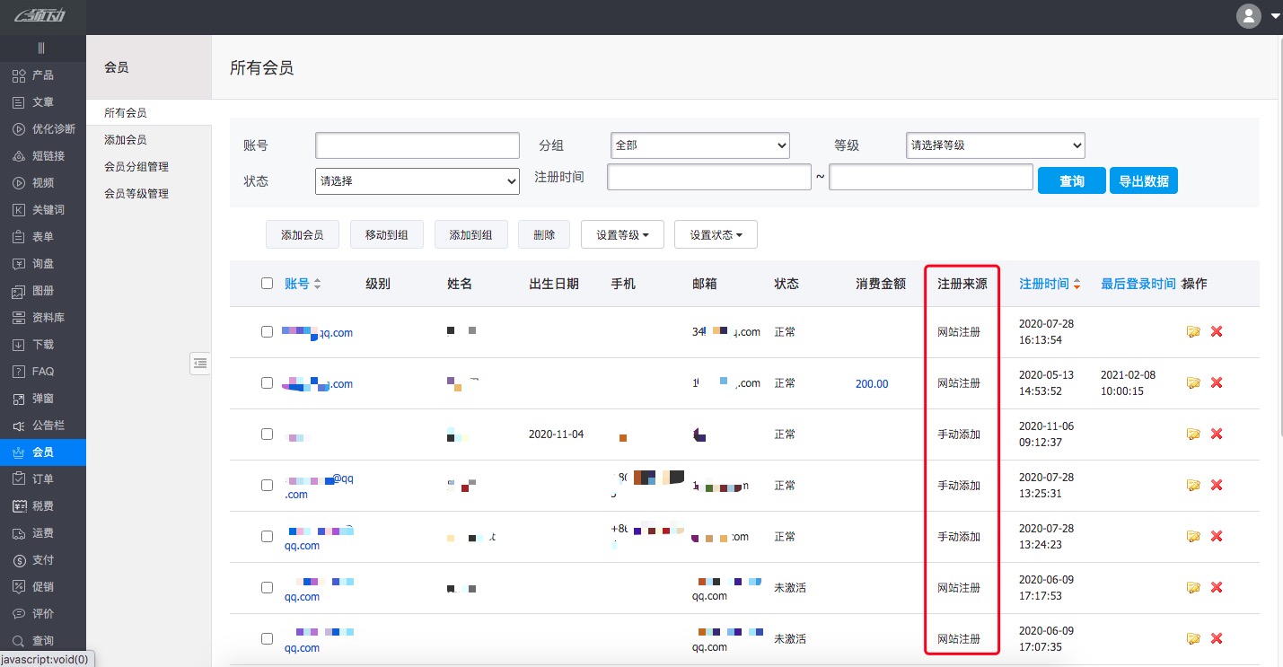1283x667 pixels.
Task: Select checkbox for member with 200.00 消费金额
Action: pyautogui.click(x=267, y=382)
